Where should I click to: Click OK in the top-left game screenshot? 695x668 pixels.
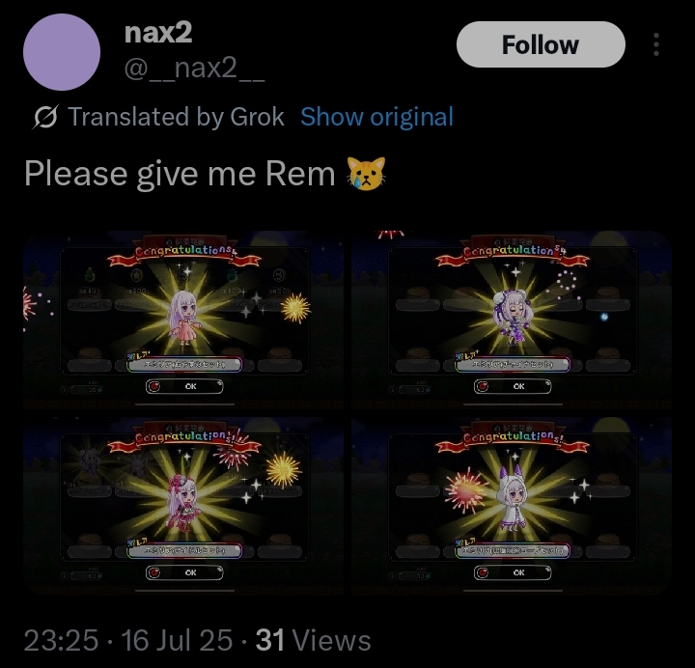(184, 386)
